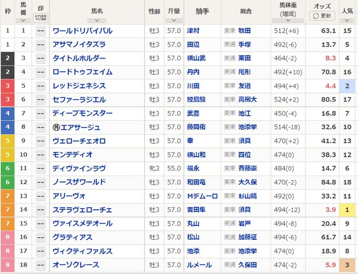358x274 pixels.
Task: Sort by 斤量 dropdown arrow
Action: (174, 21)
